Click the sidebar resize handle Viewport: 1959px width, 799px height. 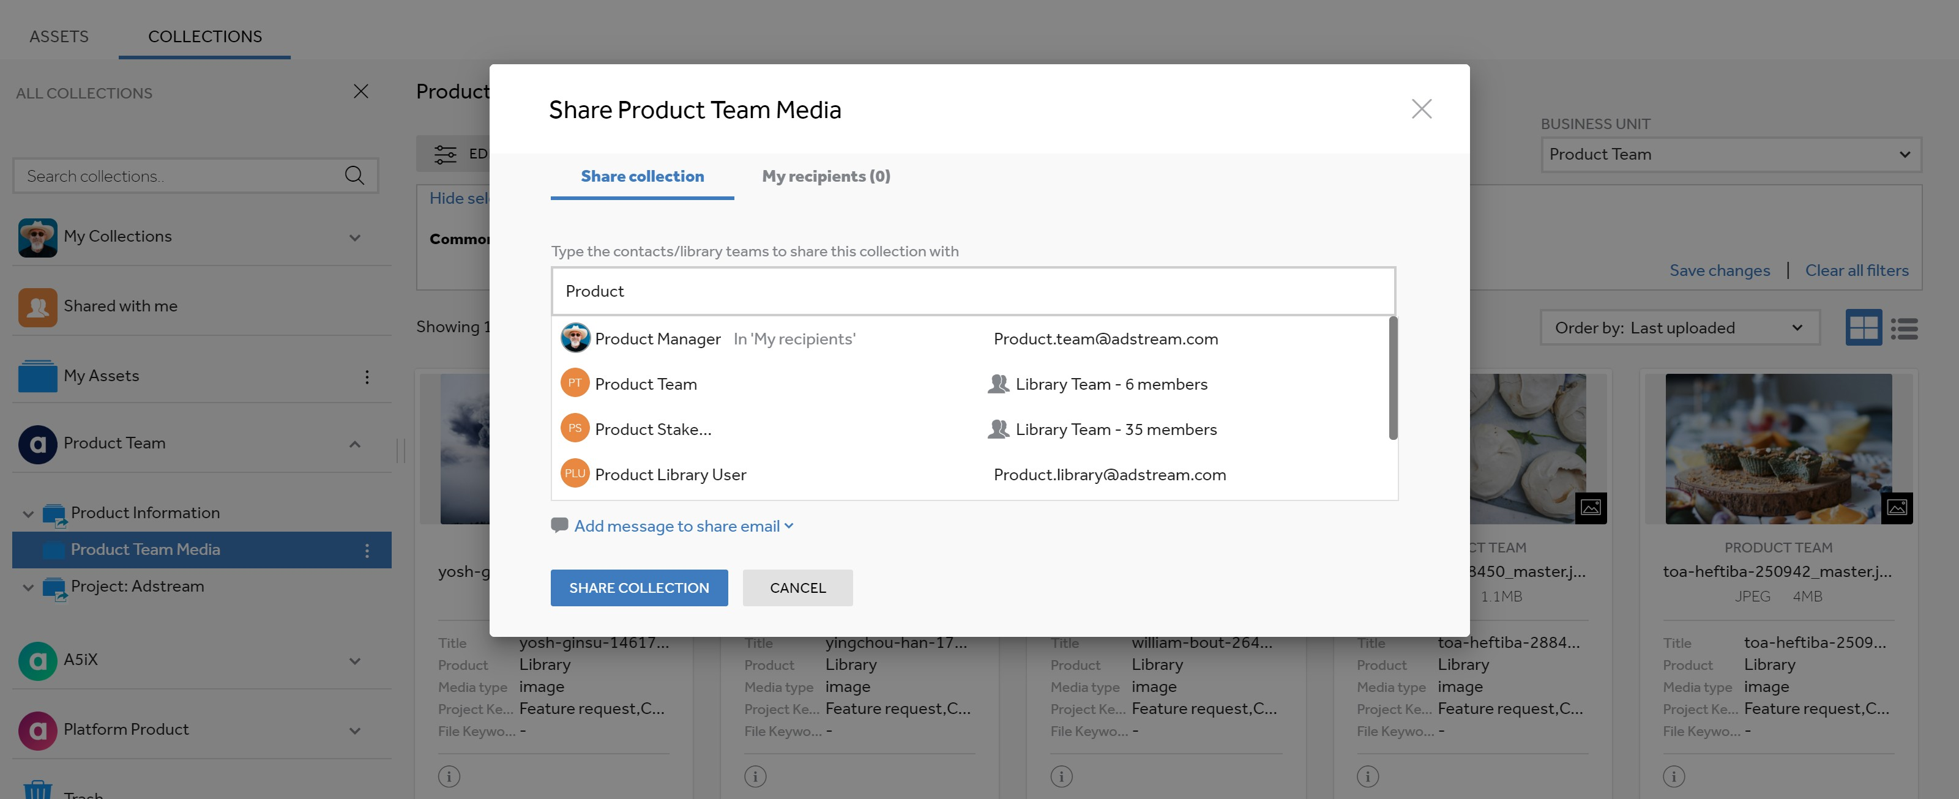click(401, 450)
